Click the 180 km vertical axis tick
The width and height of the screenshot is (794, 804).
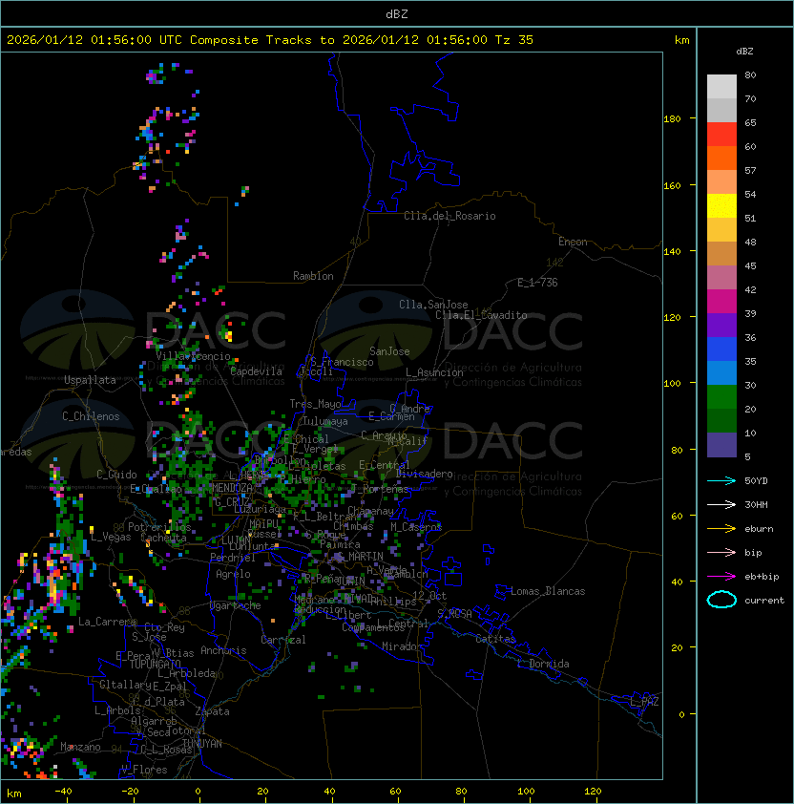(672, 119)
